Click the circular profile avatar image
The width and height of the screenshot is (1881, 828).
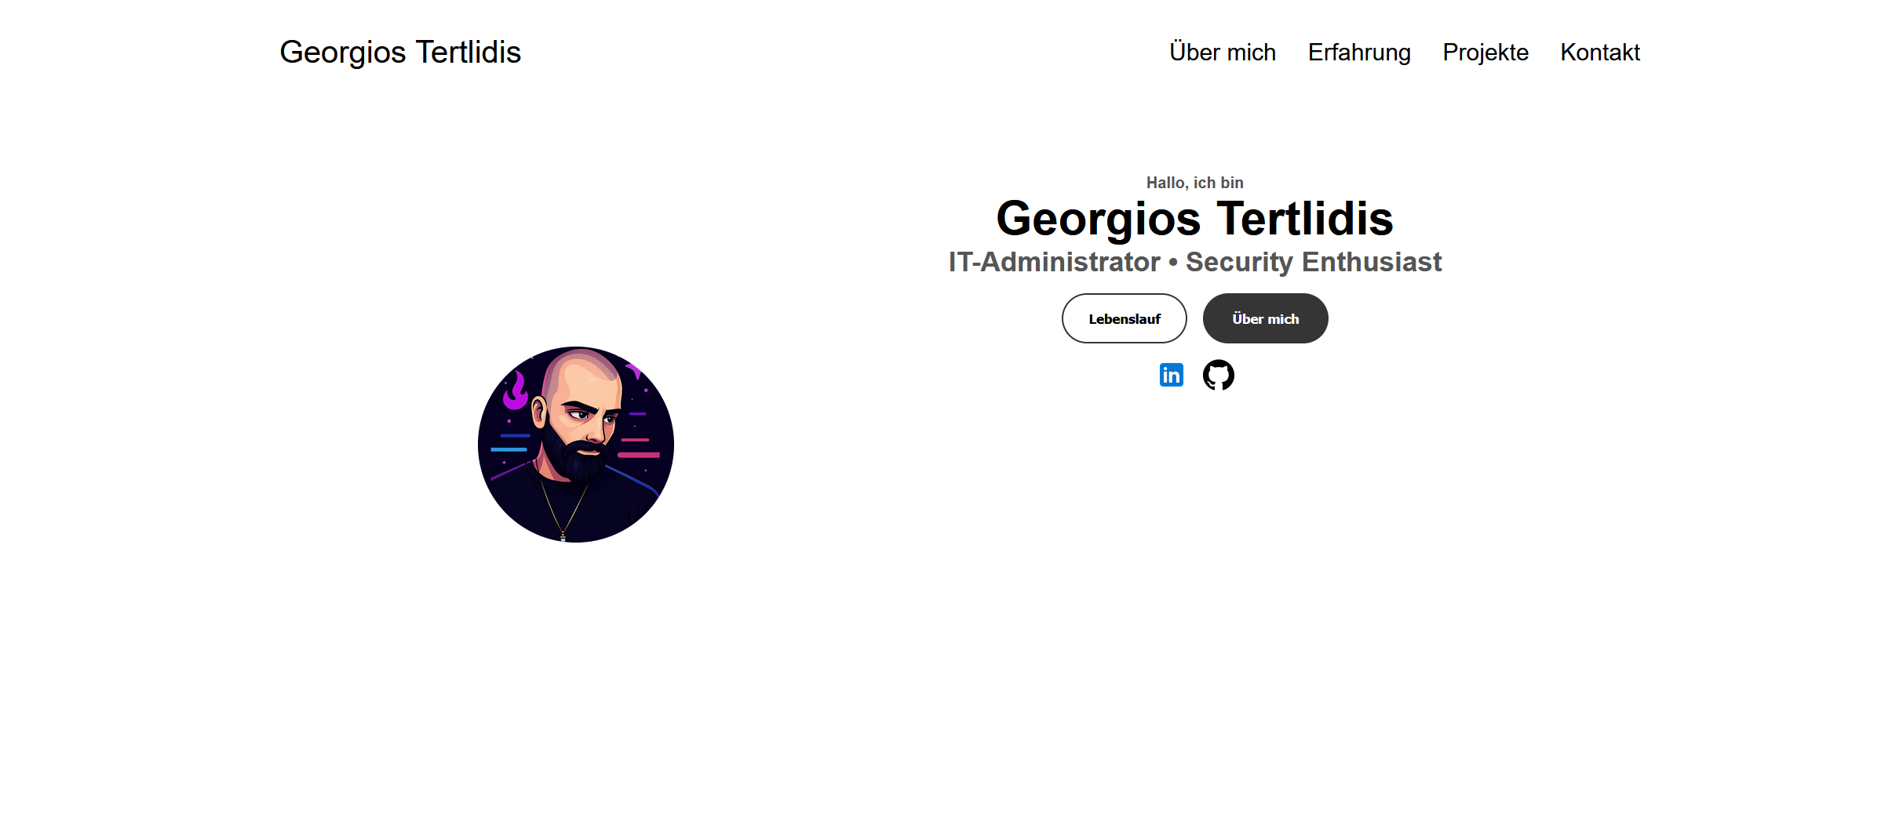pos(575,445)
